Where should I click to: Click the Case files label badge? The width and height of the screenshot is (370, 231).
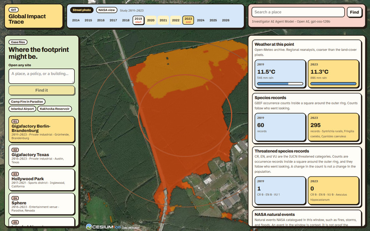[18, 42]
